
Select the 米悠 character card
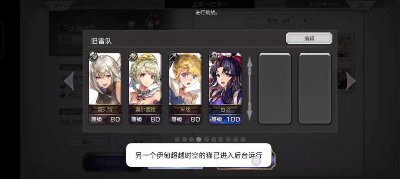pyautogui.click(x=185, y=88)
